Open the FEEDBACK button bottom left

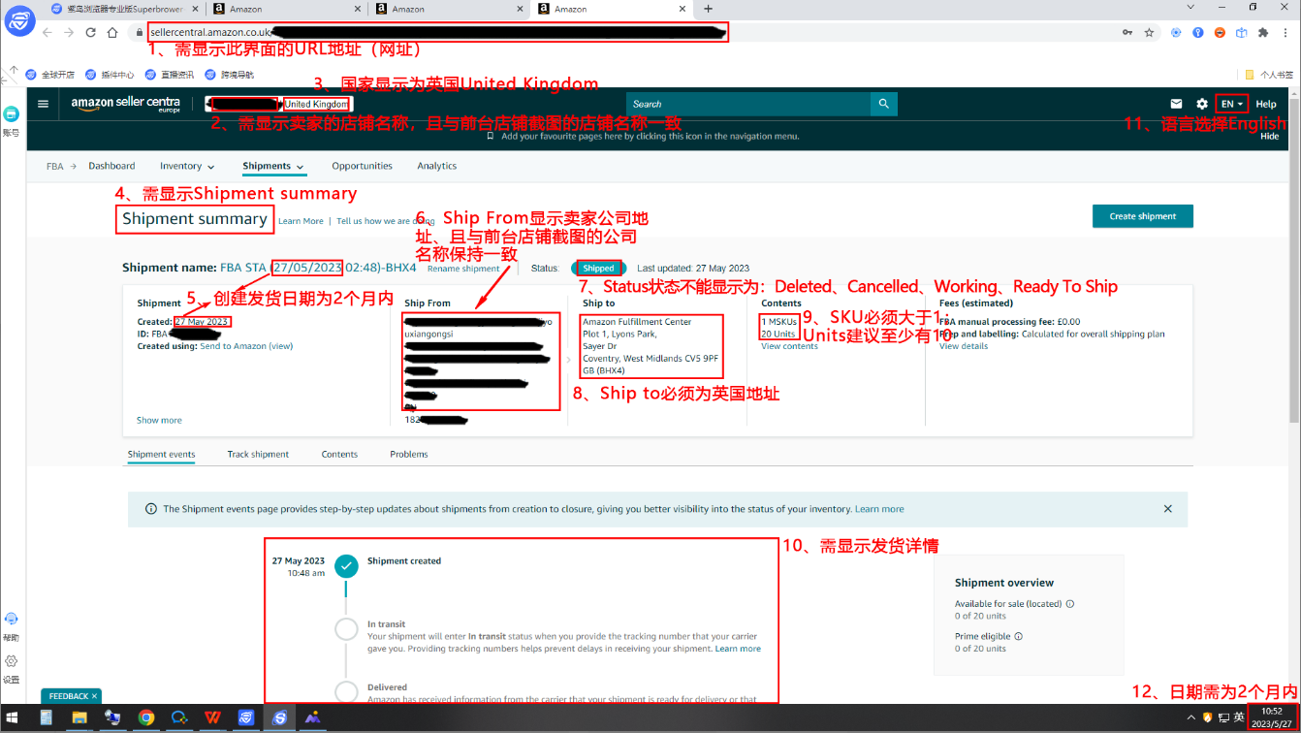(69, 696)
